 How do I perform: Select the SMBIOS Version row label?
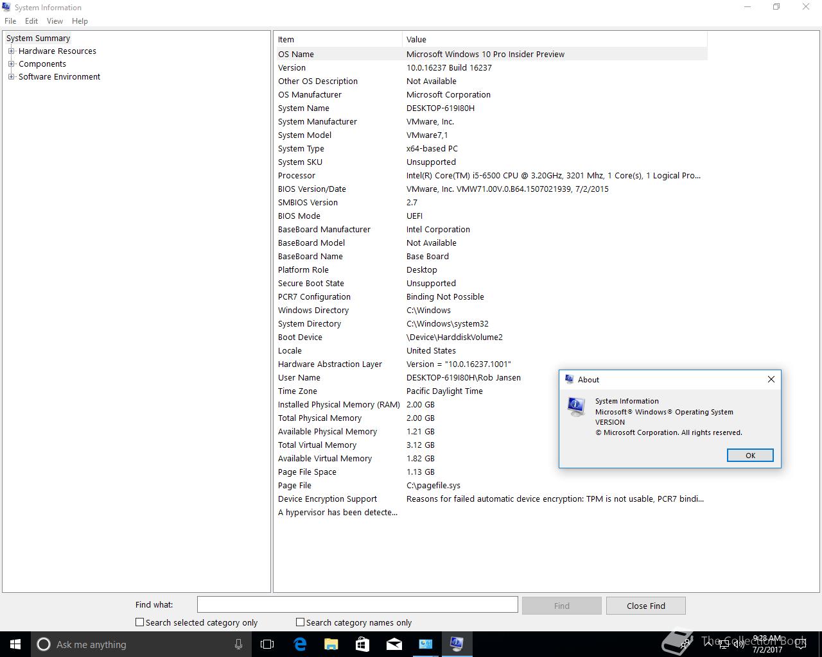[308, 202]
